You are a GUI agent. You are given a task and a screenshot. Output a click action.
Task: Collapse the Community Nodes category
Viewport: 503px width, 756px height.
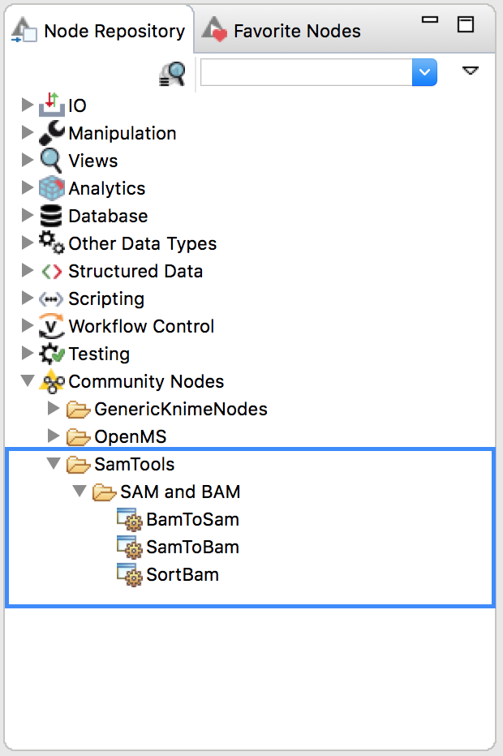tap(28, 380)
